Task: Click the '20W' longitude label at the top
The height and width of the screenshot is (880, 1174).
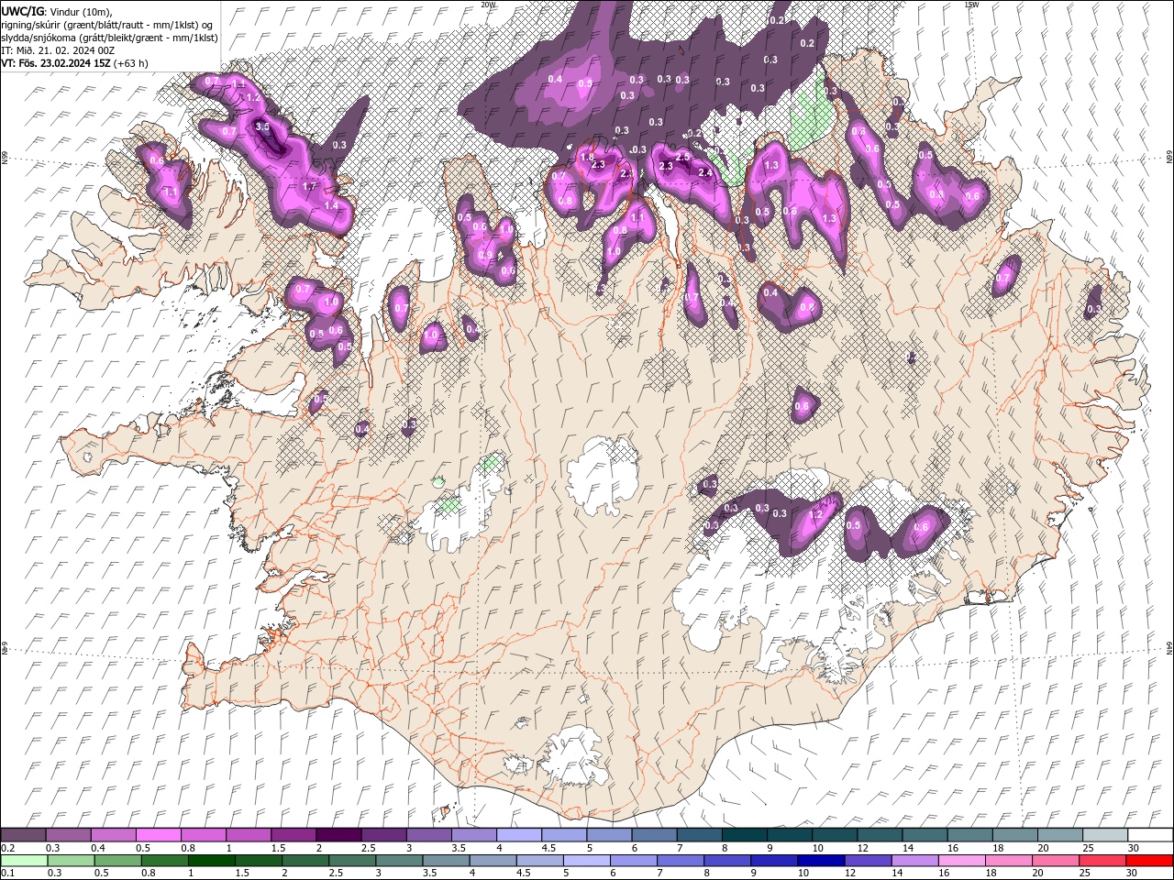Action: (489, 5)
